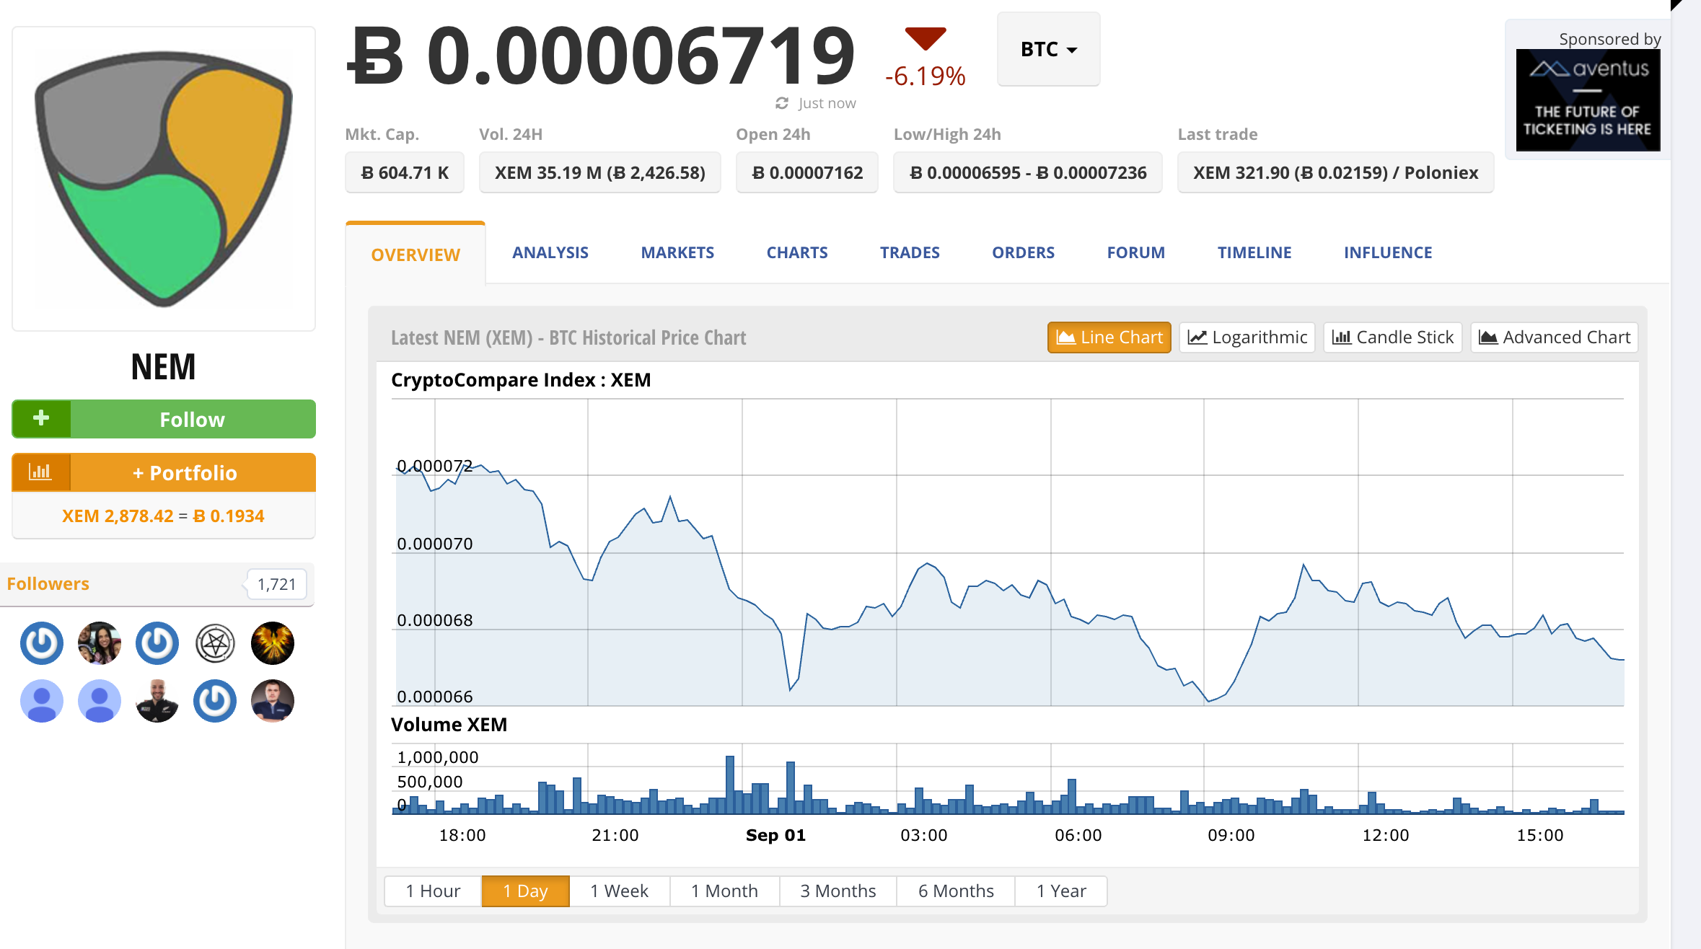The width and height of the screenshot is (1701, 949).
Task: Switch to the Trades tab
Action: click(910, 252)
